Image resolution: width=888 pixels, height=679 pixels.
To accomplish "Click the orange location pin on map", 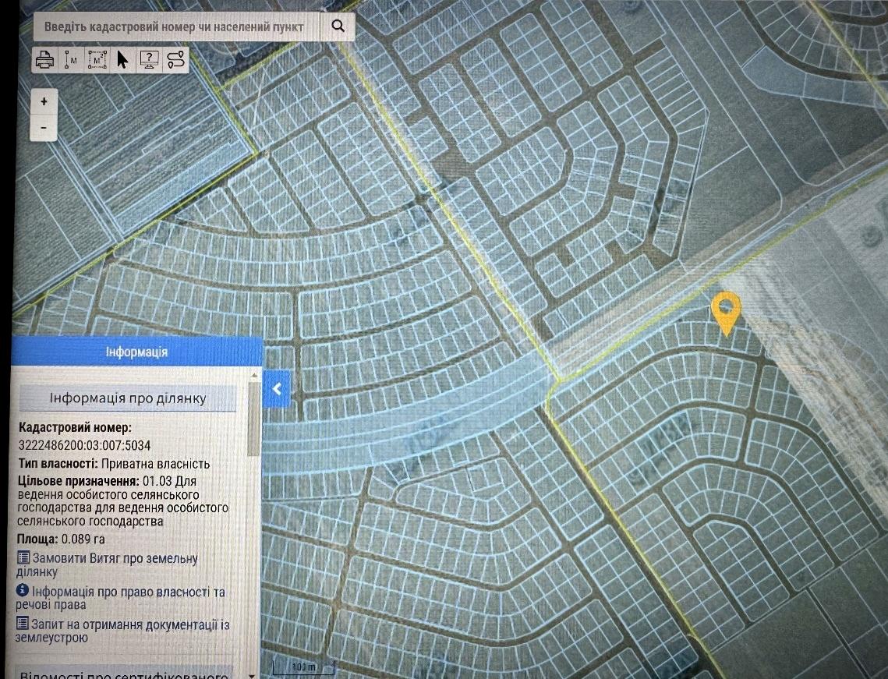I will [x=725, y=312].
